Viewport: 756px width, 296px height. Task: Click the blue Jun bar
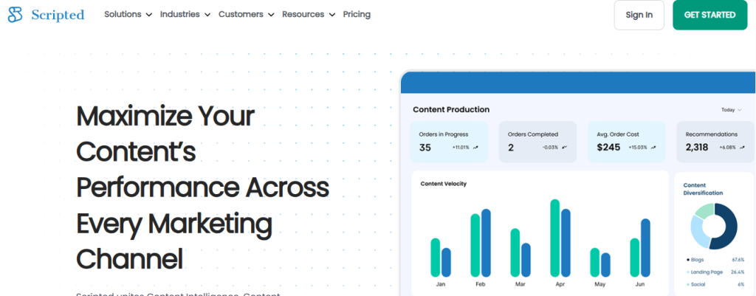tap(645, 248)
